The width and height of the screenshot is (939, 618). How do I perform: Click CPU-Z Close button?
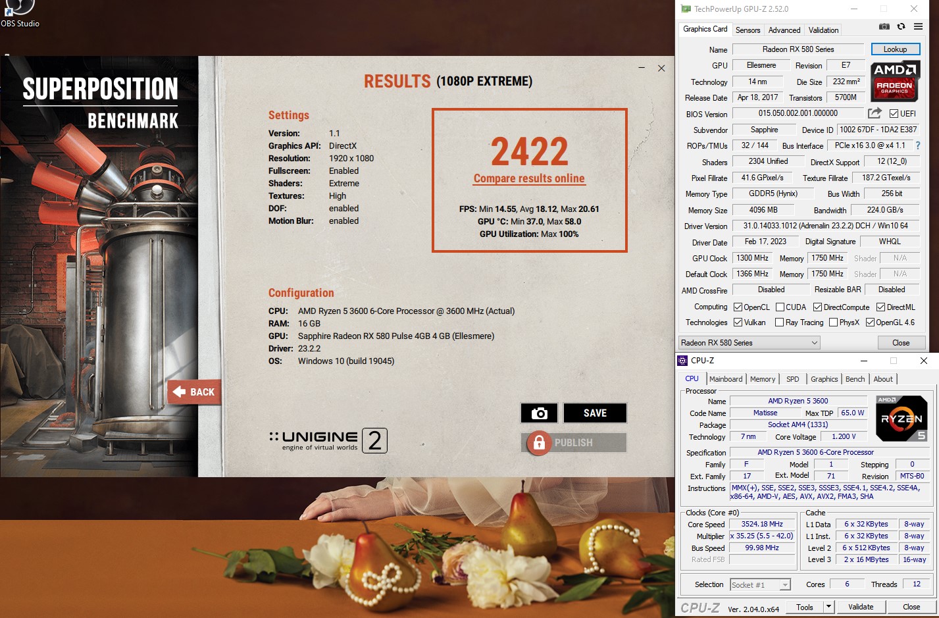(x=911, y=607)
